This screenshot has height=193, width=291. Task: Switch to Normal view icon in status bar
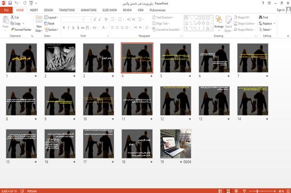pos(220,191)
